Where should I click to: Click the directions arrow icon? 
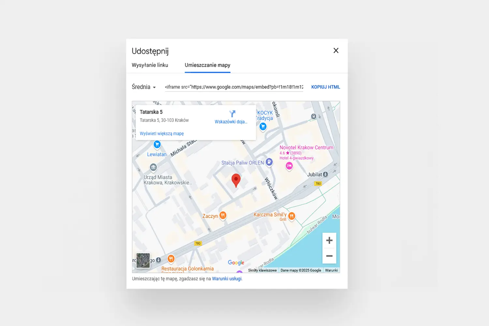tap(232, 113)
